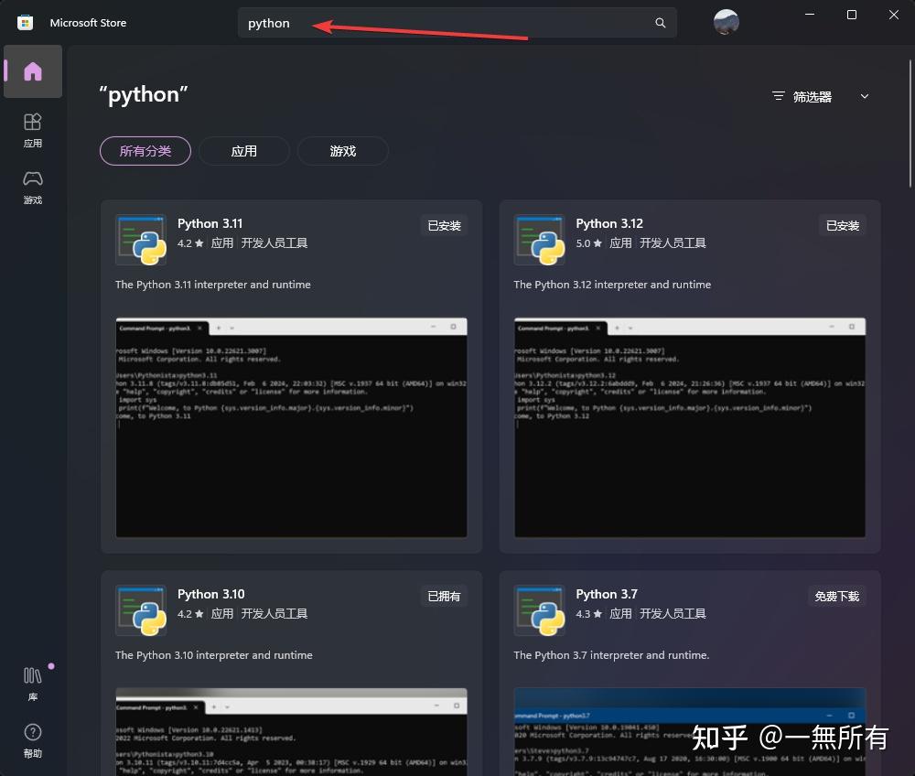915x776 pixels.
Task: Switch to the 应用 category tab
Action: (x=243, y=150)
